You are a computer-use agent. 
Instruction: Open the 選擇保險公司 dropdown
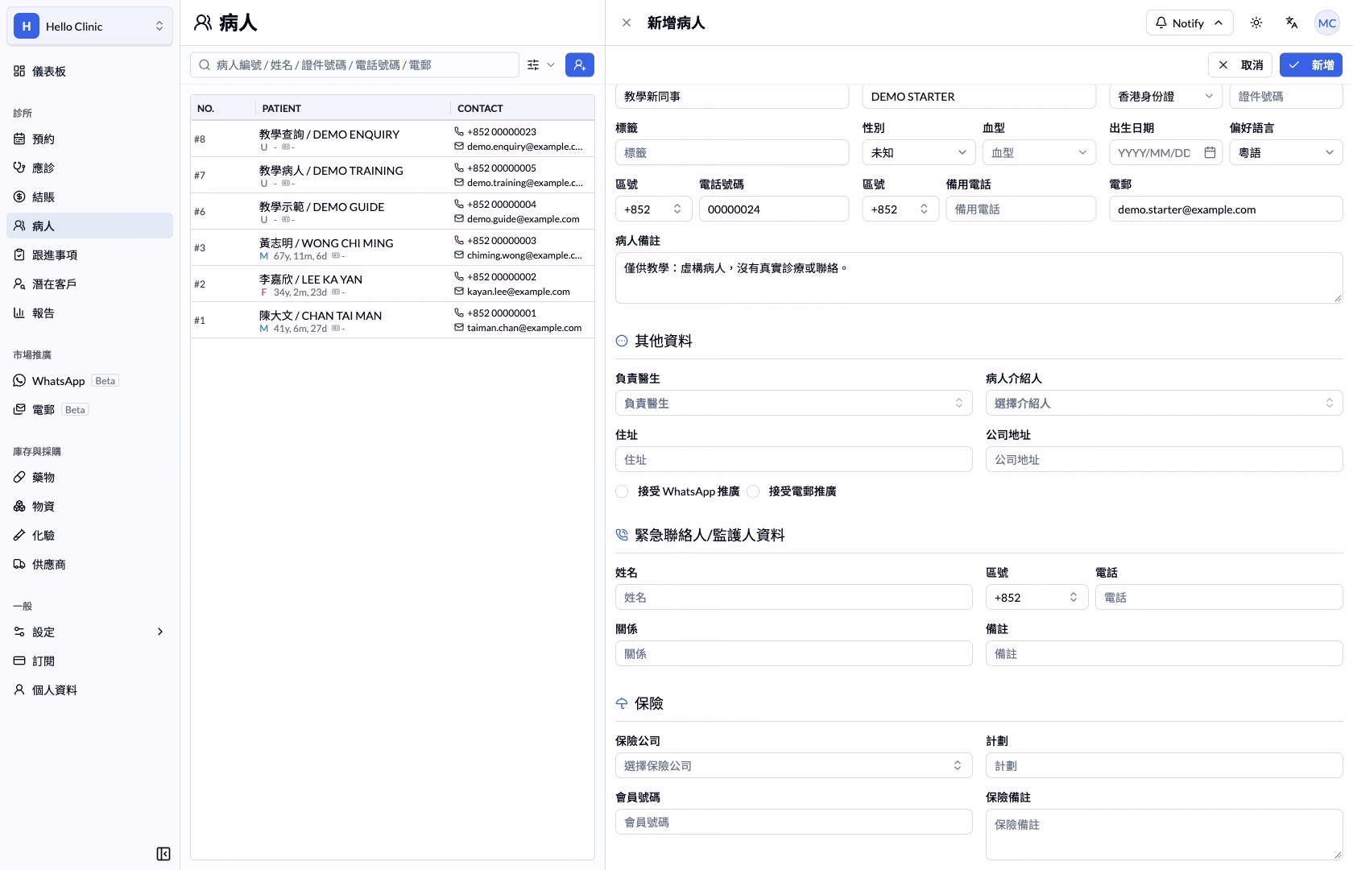[x=793, y=765]
